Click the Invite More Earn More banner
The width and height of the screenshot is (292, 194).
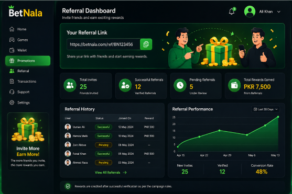[x=28, y=141]
